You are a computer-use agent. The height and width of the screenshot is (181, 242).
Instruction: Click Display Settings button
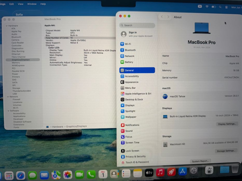coord(227,124)
